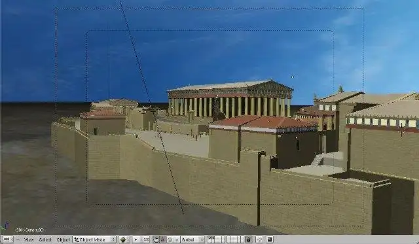This screenshot has height=244, width=419.
Task: Enable the translate manipulator triangle icon
Action: pos(163,239)
